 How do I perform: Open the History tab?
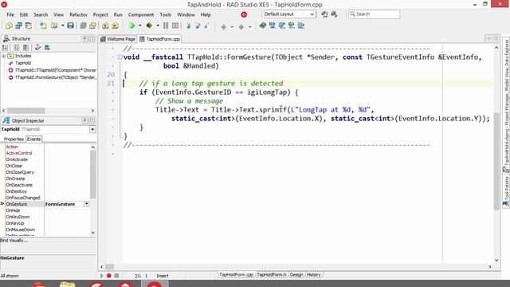click(x=313, y=274)
